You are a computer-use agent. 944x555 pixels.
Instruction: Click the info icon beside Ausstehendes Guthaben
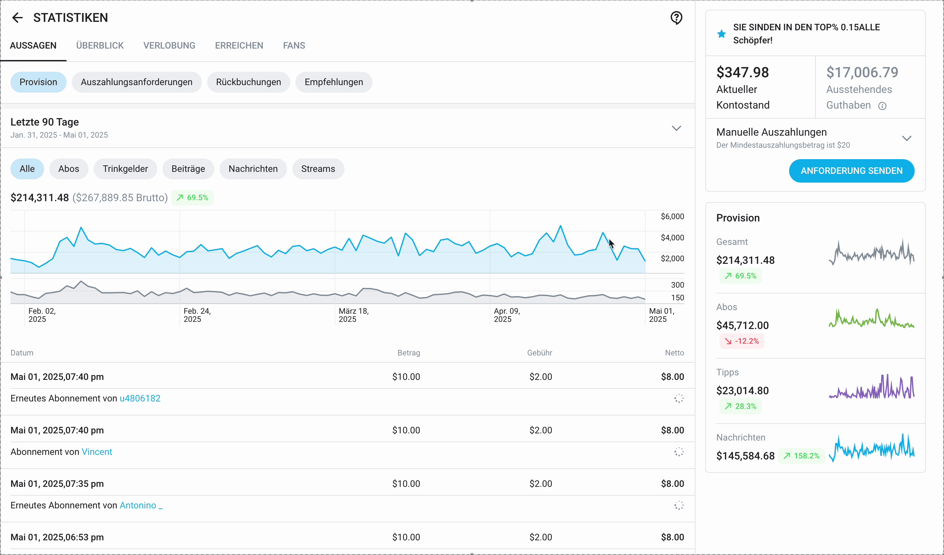(x=882, y=106)
